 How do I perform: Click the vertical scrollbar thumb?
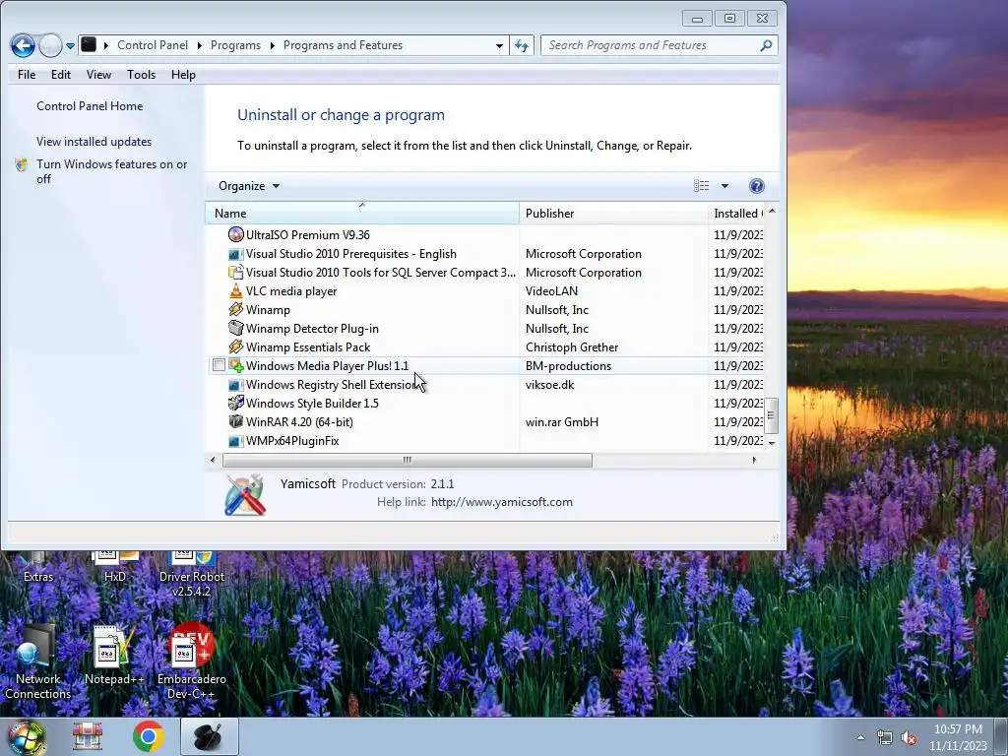[772, 416]
